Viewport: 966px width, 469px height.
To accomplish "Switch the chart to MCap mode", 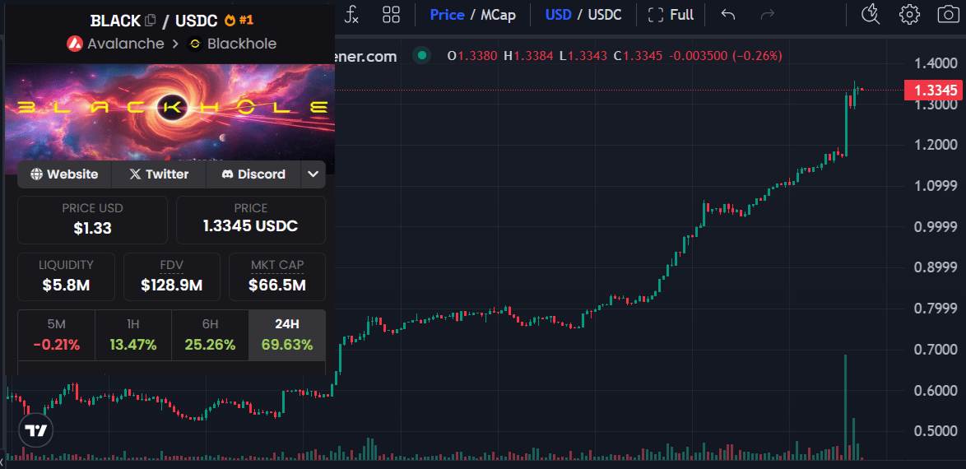I will [499, 14].
